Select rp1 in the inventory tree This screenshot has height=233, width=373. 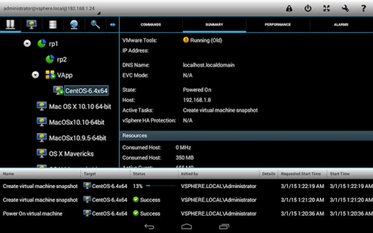[x=53, y=44]
